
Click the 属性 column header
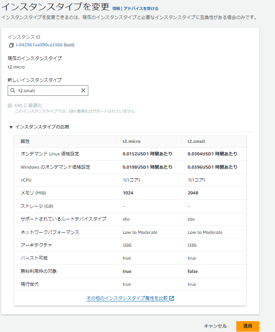coord(25,141)
